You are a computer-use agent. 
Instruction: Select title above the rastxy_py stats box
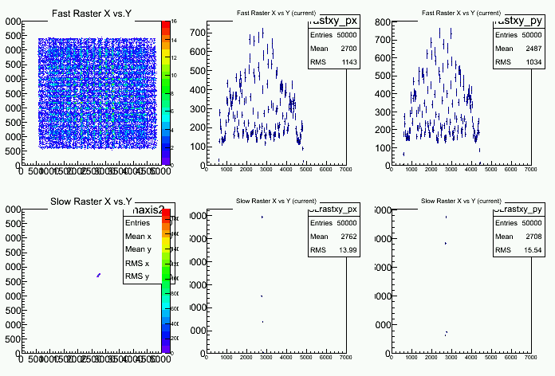click(461, 13)
